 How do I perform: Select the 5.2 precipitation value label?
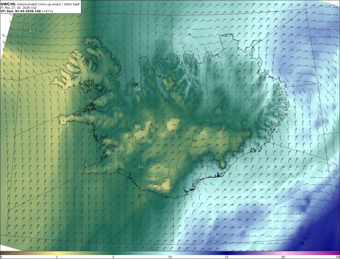point(141,167)
